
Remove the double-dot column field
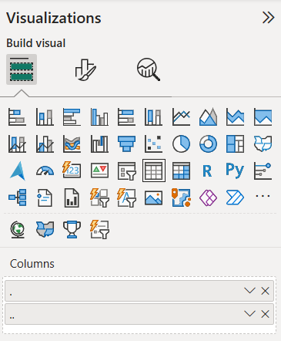coord(265,314)
